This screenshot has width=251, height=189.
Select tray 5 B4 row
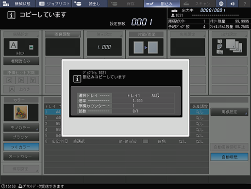[127, 135]
